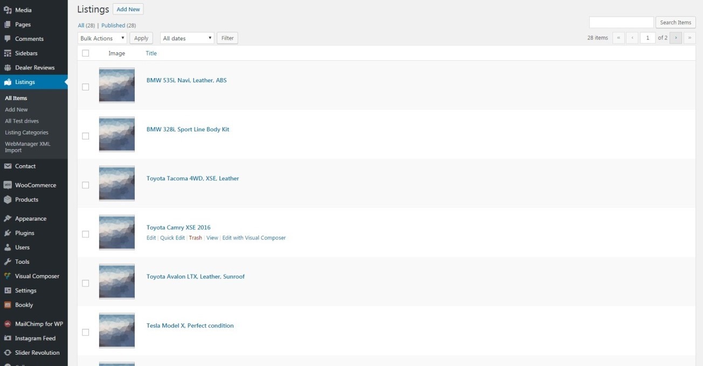Open Toyota Avalon LTX listing title
The image size is (703, 366).
(196, 277)
